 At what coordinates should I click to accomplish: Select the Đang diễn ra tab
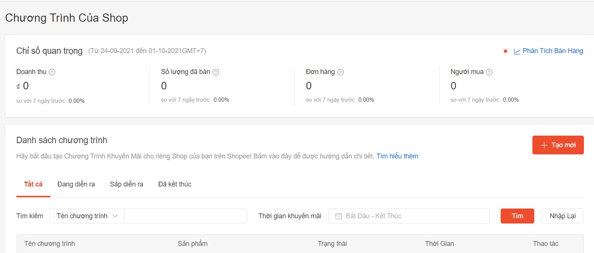(x=76, y=184)
